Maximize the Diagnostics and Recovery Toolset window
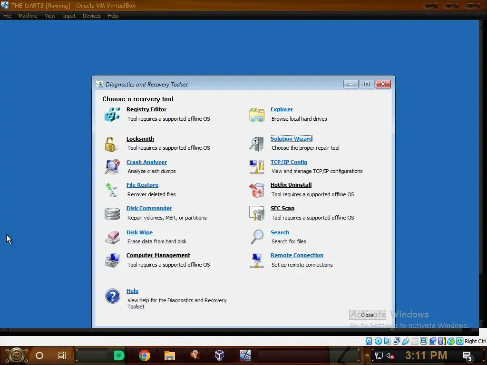This screenshot has height=365, width=487. click(x=367, y=84)
